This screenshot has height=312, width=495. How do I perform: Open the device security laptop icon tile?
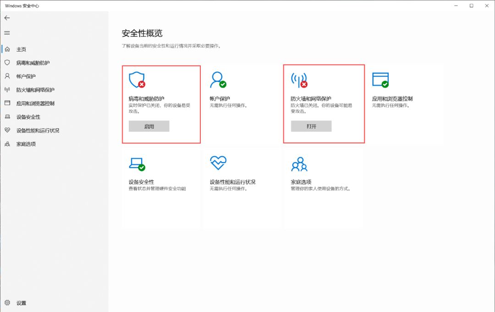pyautogui.click(x=137, y=164)
